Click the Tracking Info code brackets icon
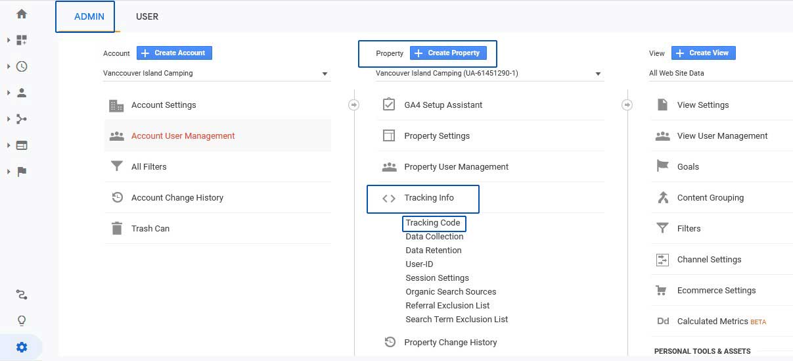The image size is (793, 361). 389,198
